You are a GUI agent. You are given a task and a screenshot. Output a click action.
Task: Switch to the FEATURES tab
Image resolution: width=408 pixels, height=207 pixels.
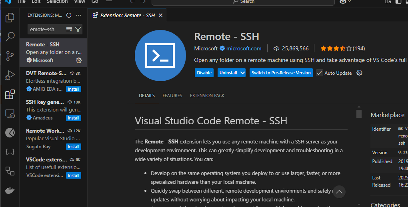(x=172, y=96)
